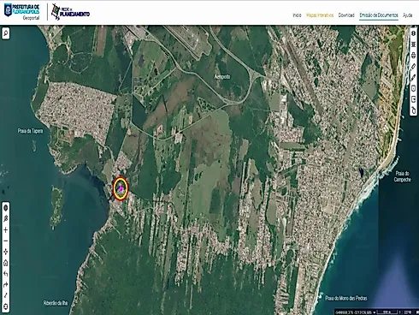Click the Ribeirão da Ilha label

pyautogui.click(x=56, y=303)
